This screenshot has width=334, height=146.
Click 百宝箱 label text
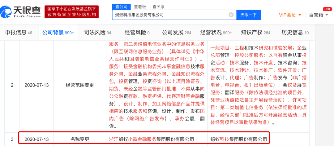316,15
